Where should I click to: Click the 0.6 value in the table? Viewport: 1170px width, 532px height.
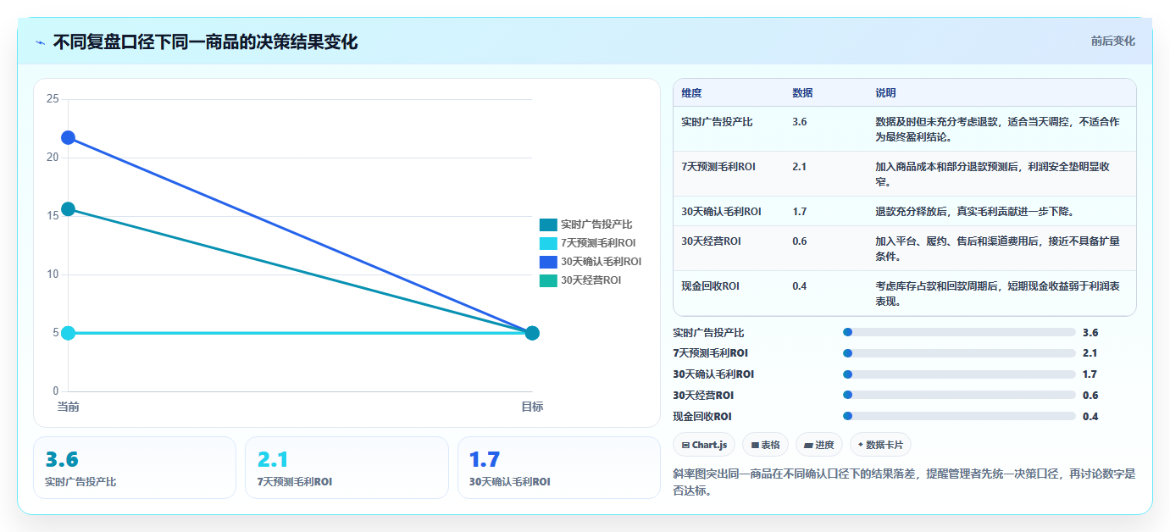[x=799, y=241]
